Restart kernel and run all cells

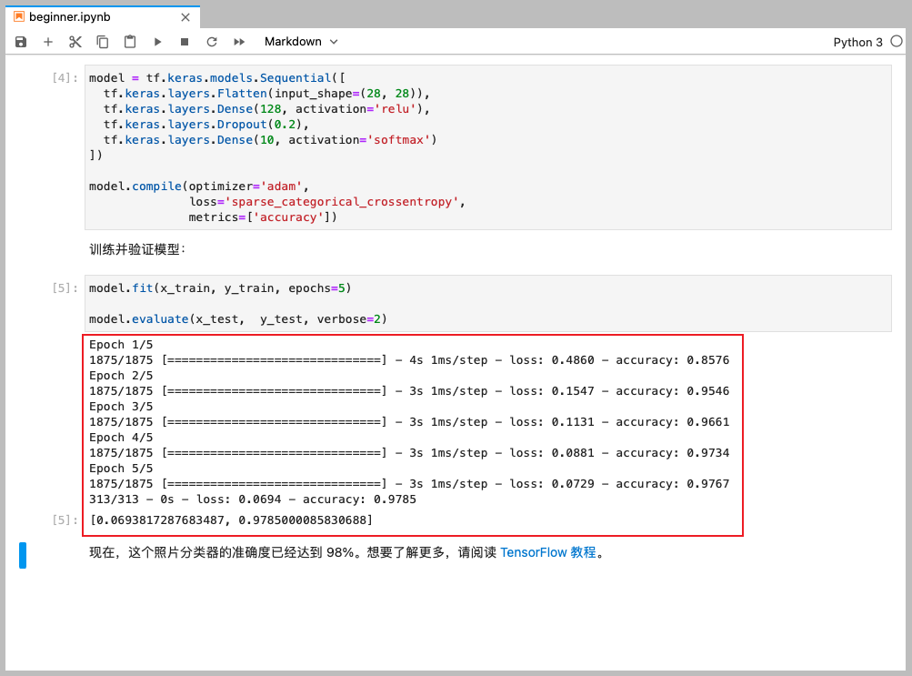(239, 41)
